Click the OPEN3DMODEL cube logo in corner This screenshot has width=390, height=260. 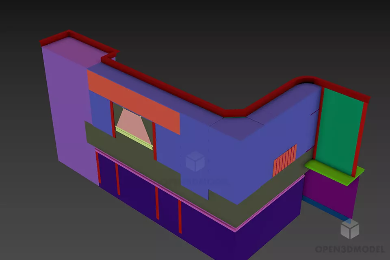coord(349,228)
